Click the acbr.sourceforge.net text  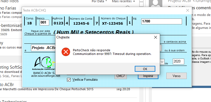pyautogui.click(x=46, y=76)
